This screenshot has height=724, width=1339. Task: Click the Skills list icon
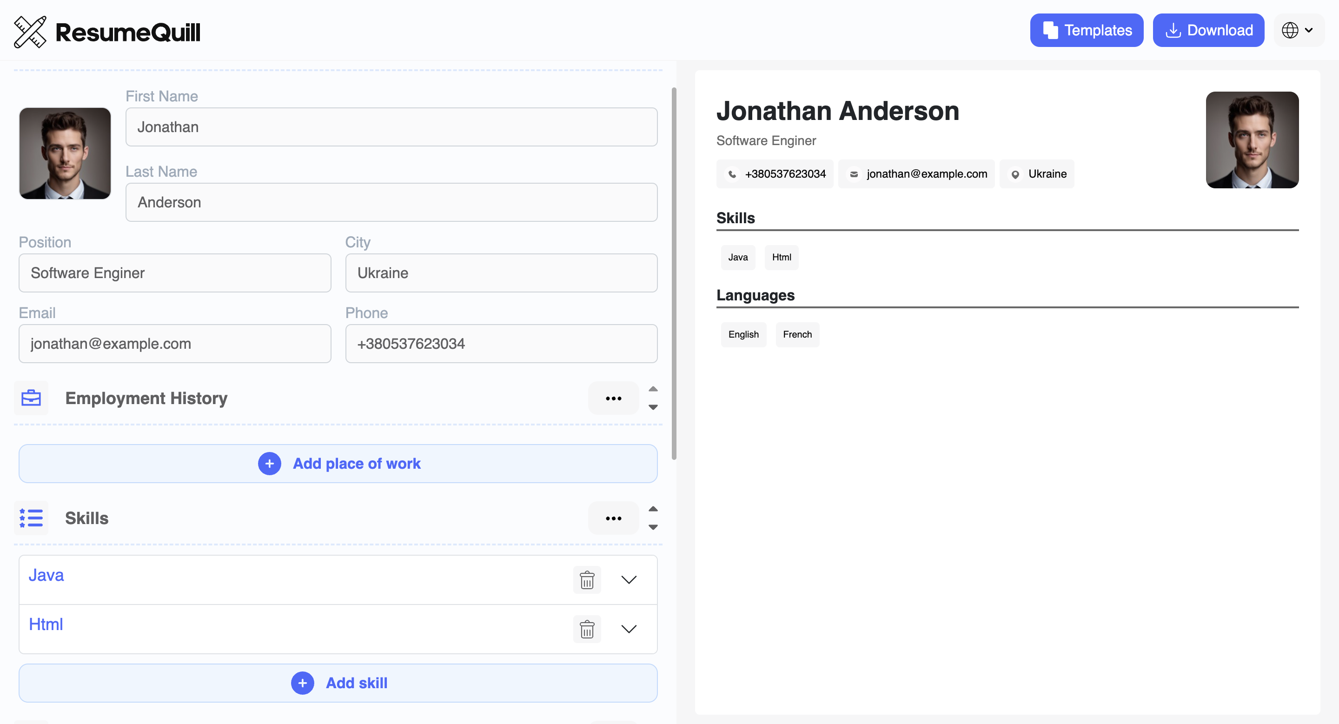(31, 518)
